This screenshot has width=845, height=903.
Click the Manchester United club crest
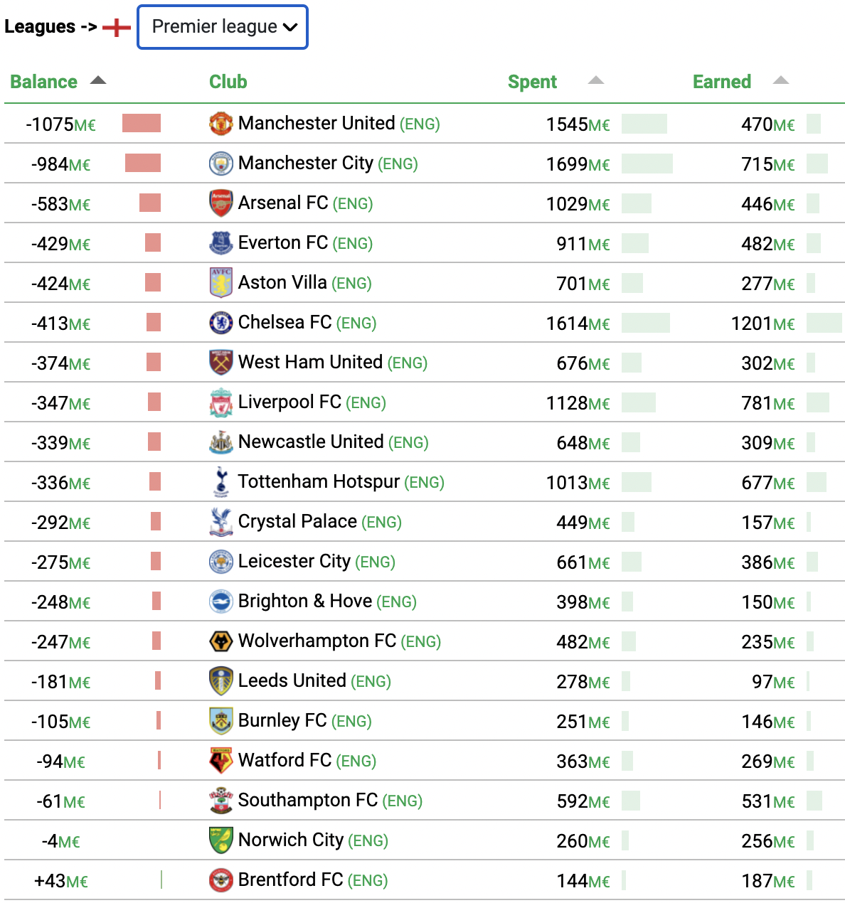[221, 123]
